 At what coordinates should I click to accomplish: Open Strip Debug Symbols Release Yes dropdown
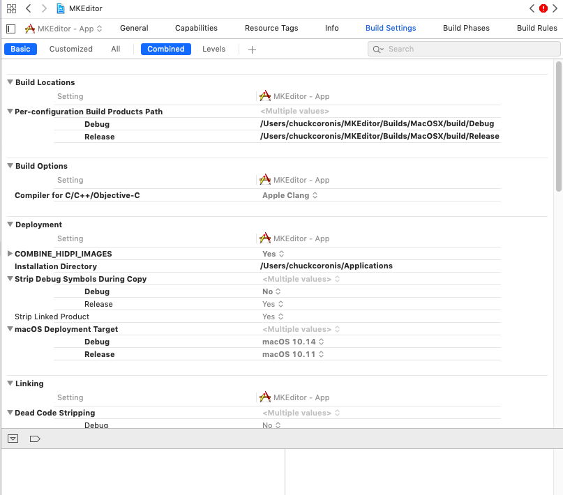(273, 304)
